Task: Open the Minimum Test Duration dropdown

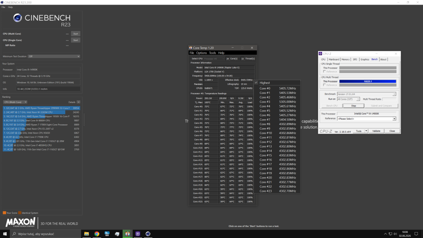Action: pyautogui.click(x=54, y=56)
